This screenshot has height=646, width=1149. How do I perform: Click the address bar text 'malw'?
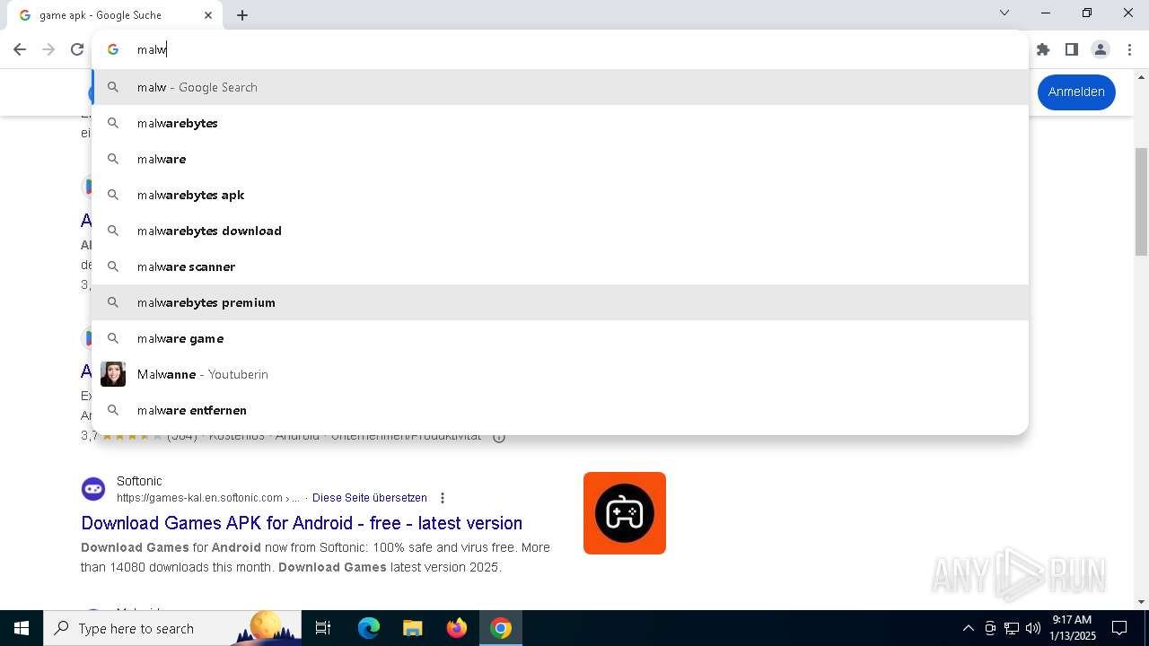click(152, 49)
